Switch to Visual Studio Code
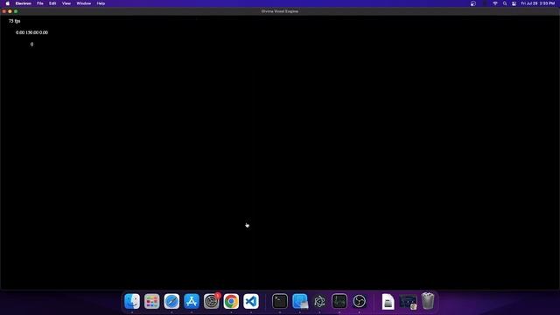Viewport: 560px width, 315px height. [251, 301]
